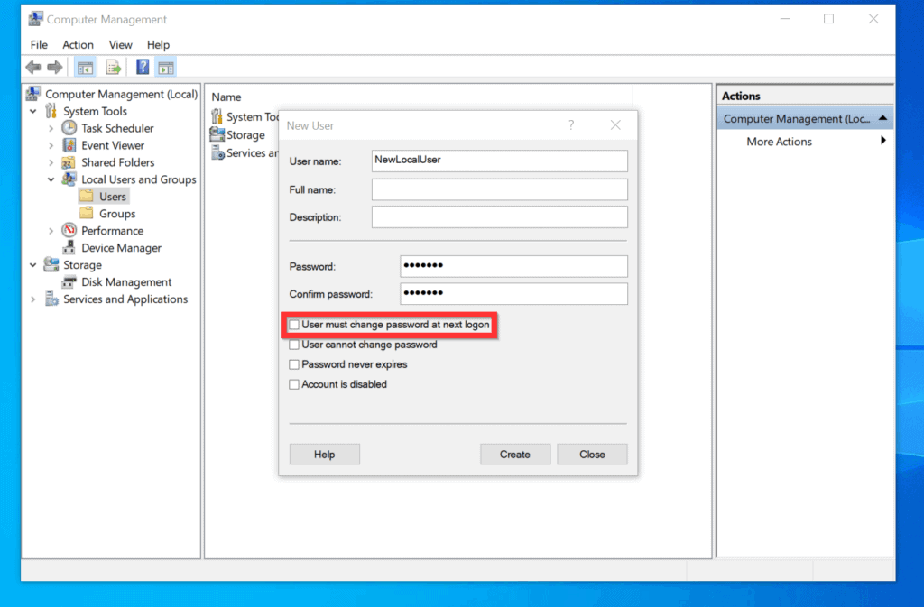Check 'User cannot change password' box
This screenshot has width=924, height=607.
294,345
